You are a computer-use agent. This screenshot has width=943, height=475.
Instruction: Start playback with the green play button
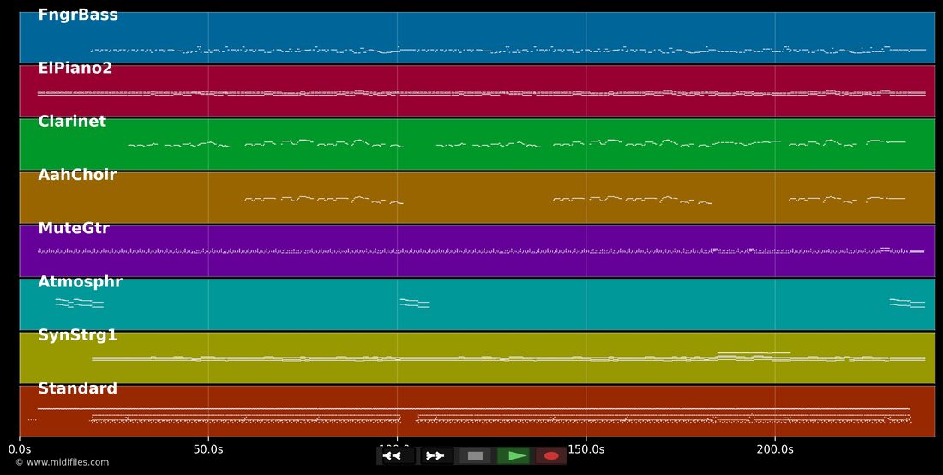pos(515,456)
